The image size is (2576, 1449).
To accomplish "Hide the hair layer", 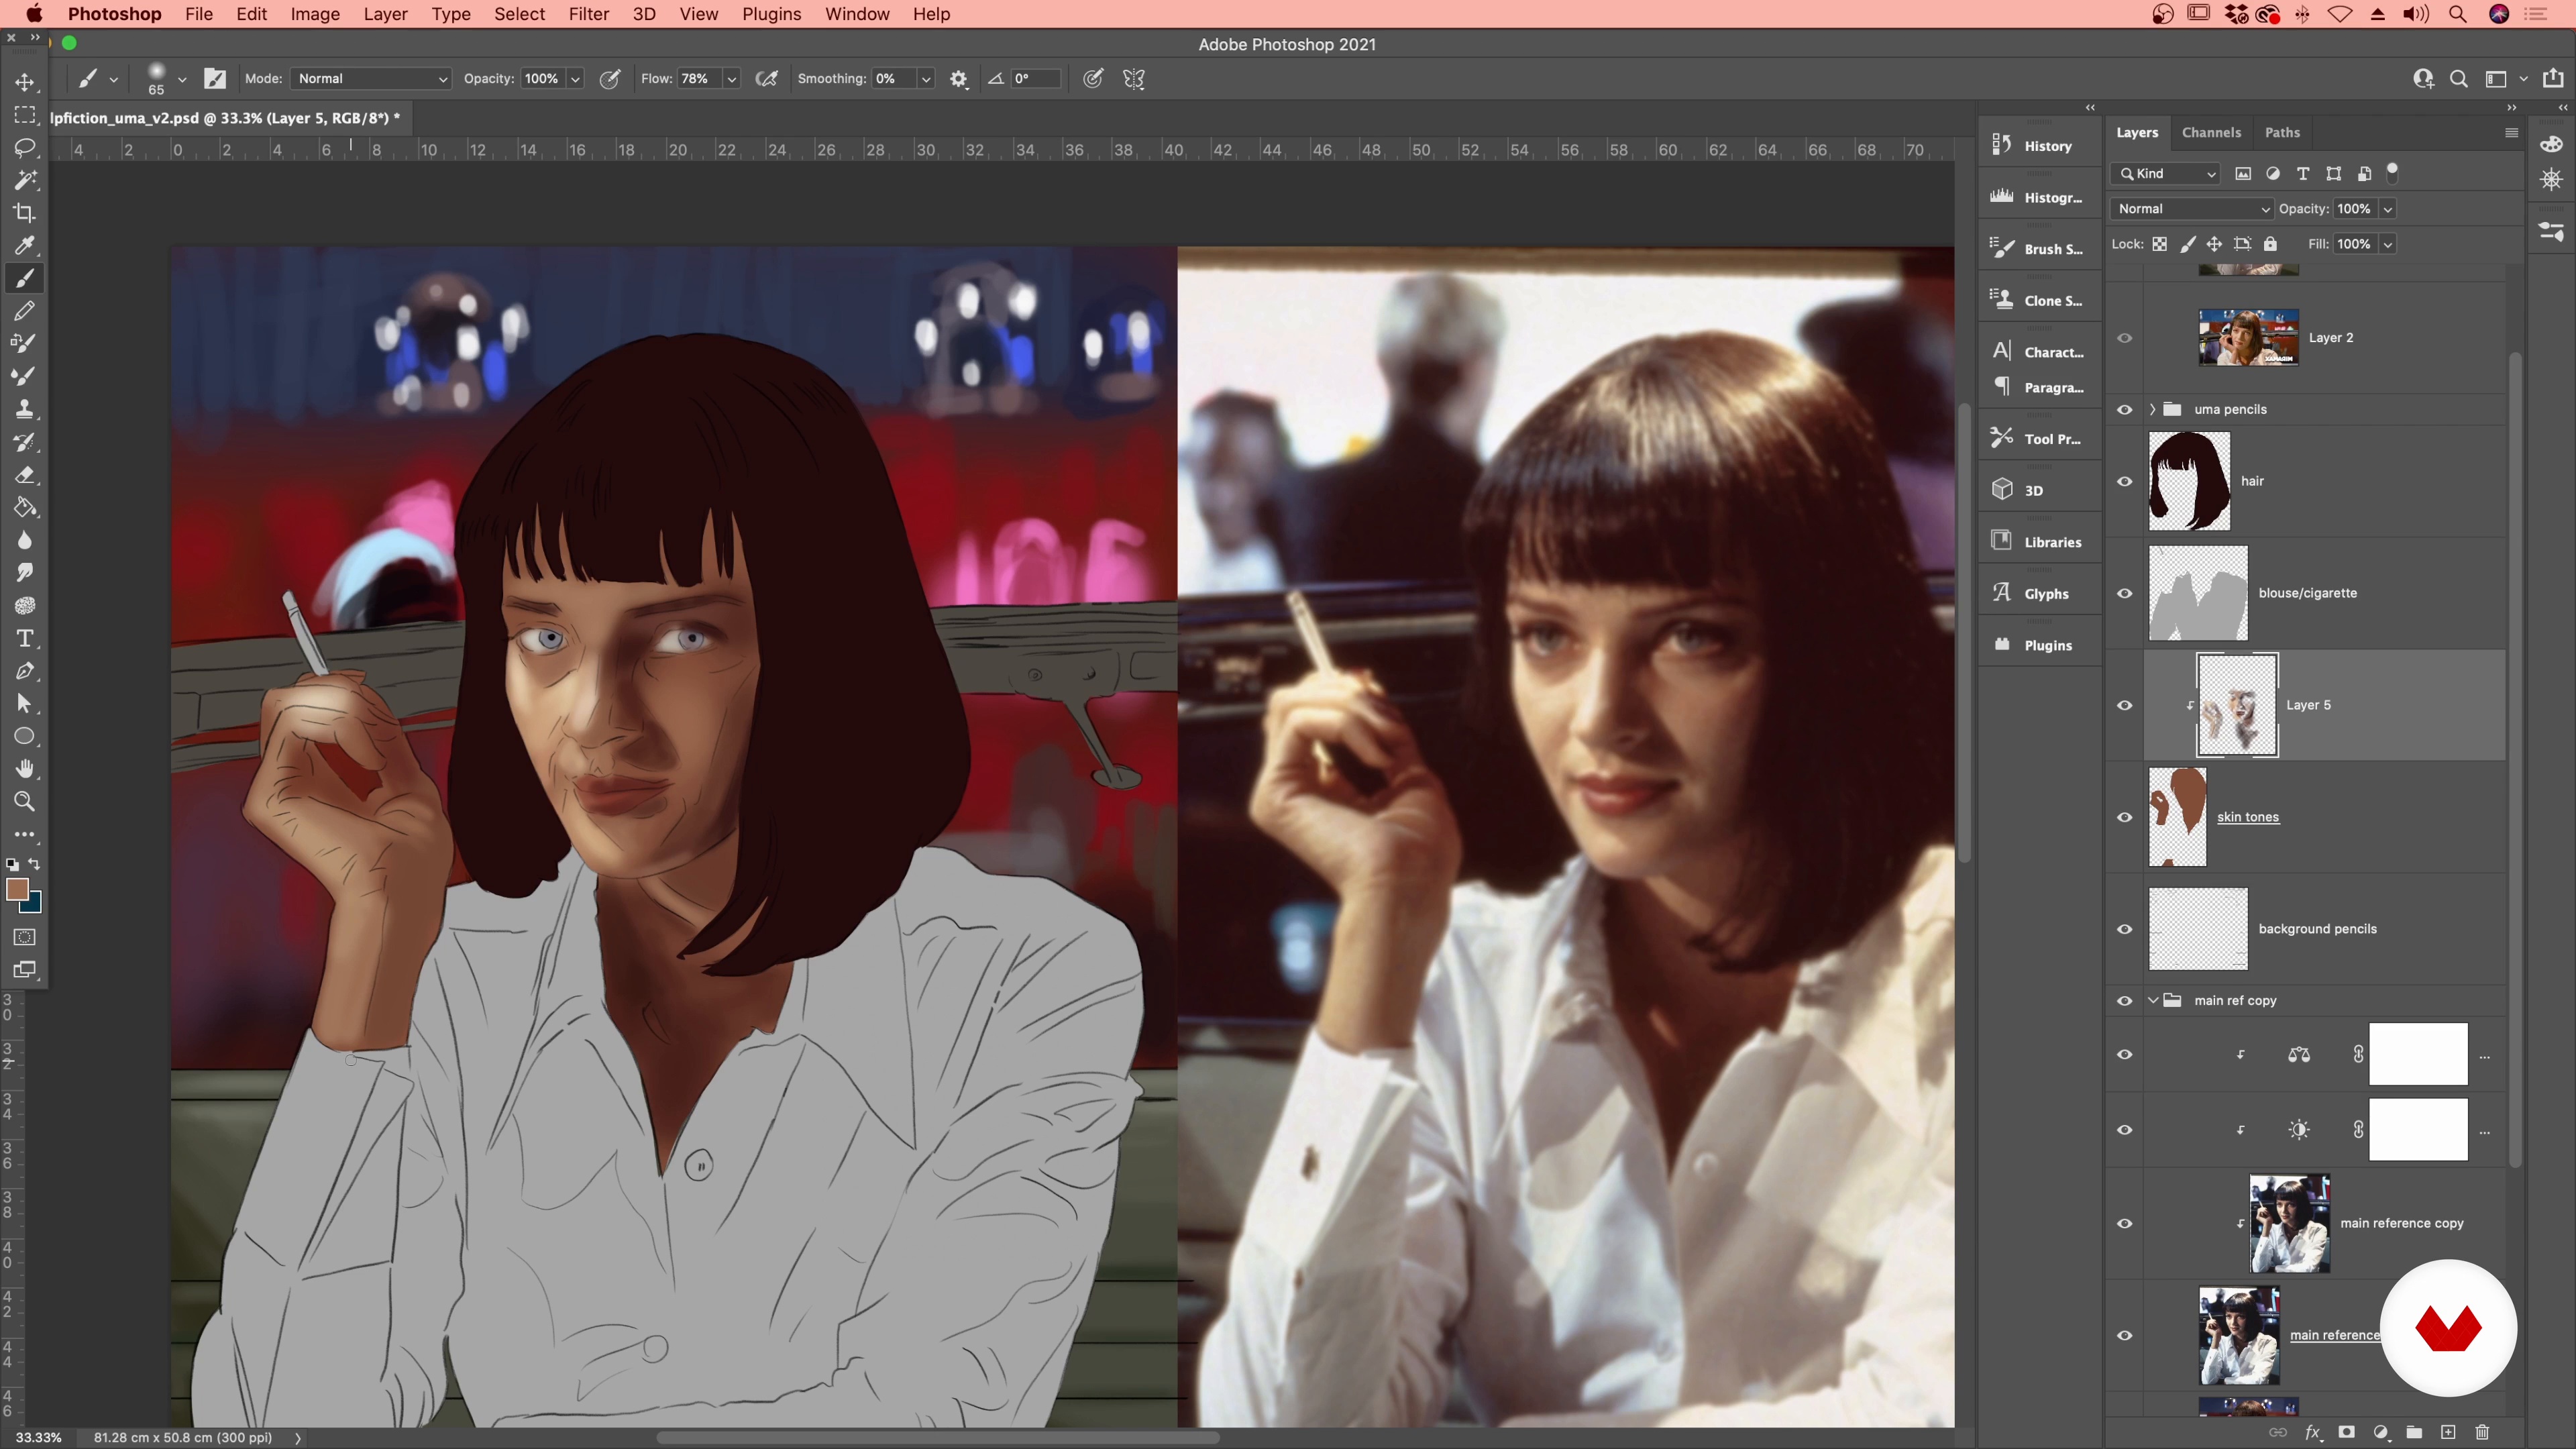I will coord(2125,481).
